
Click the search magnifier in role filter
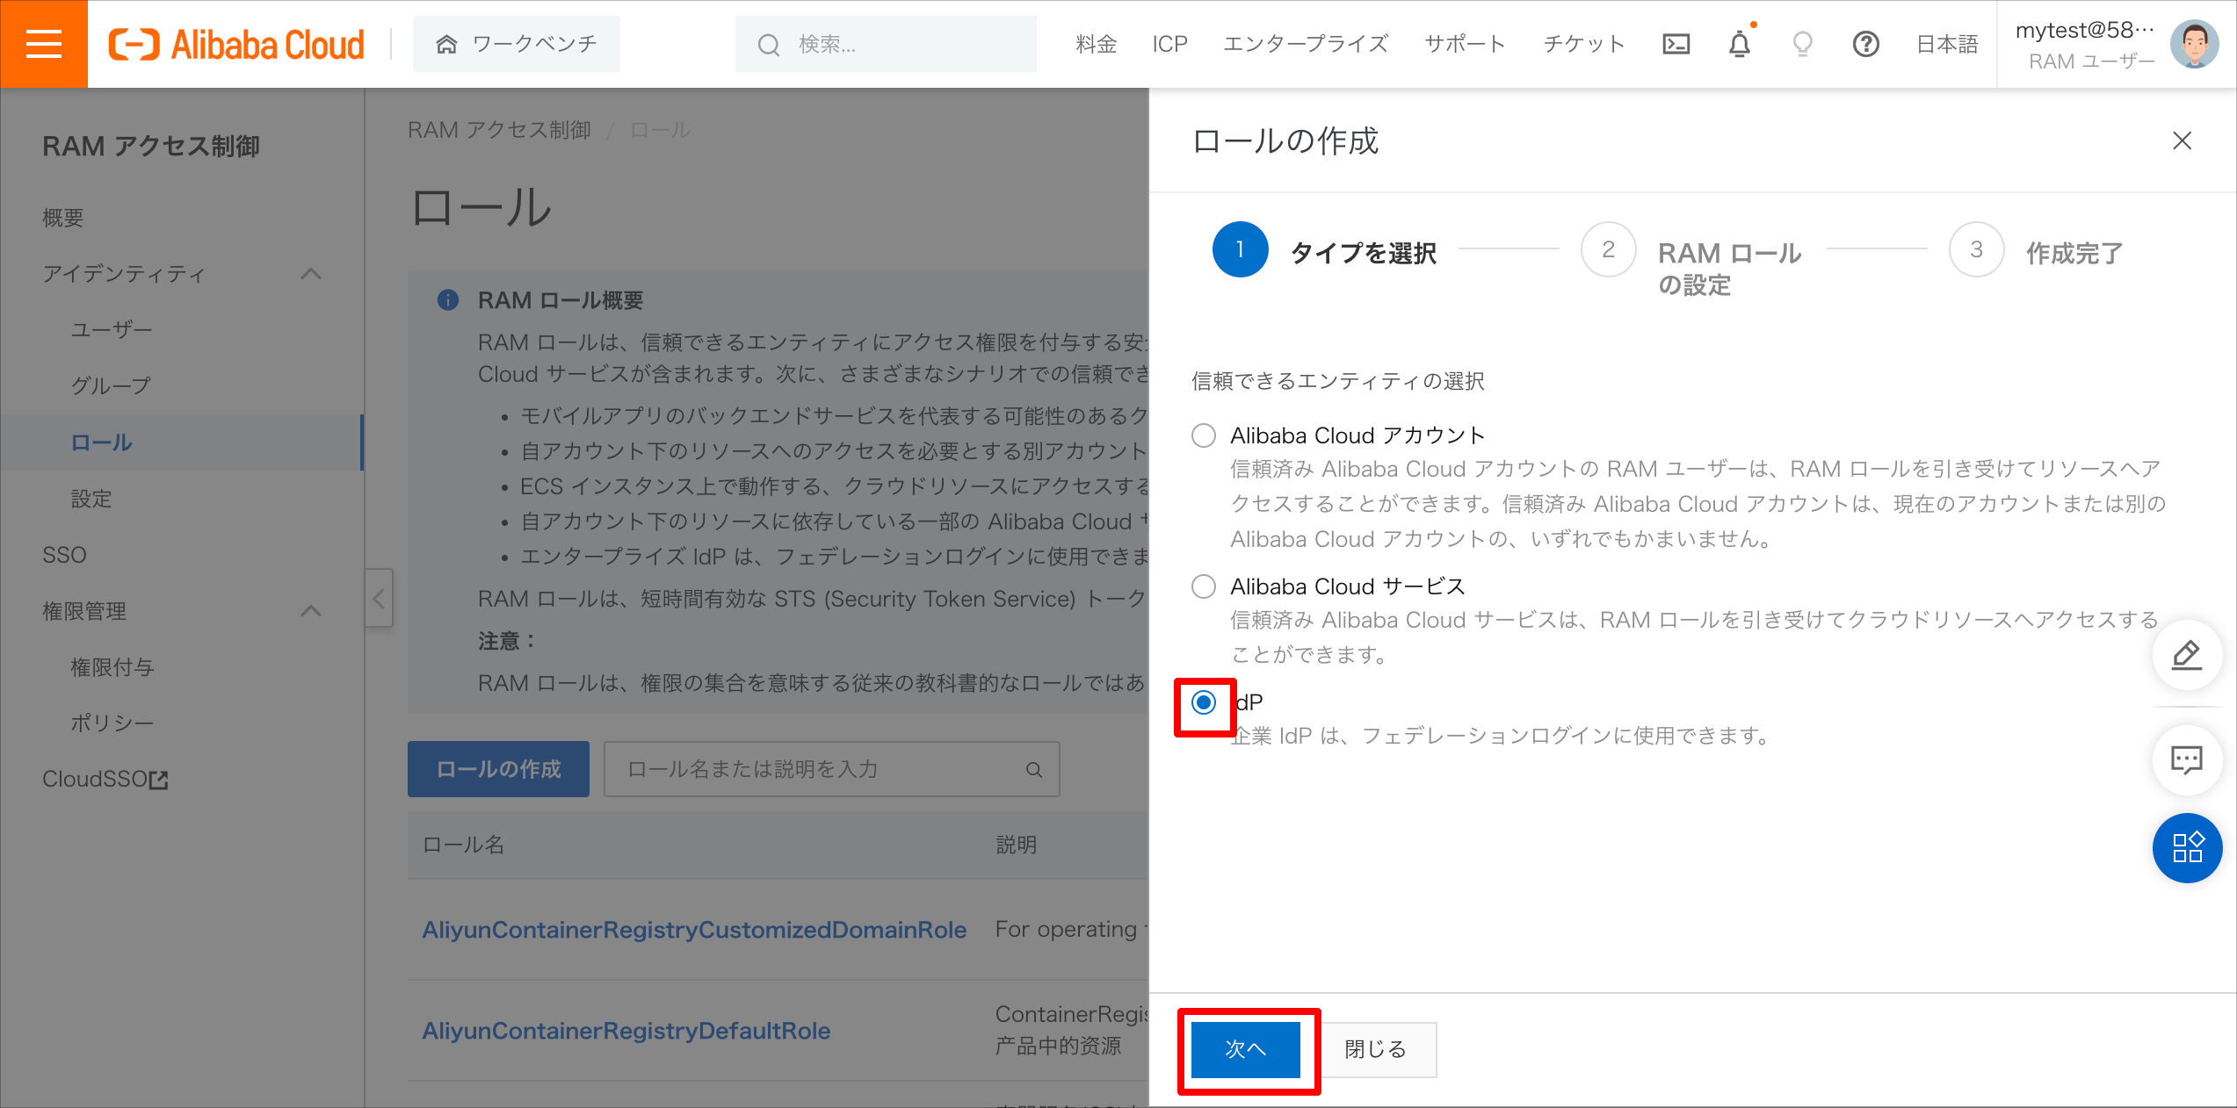pyautogui.click(x=1034, y=770)
